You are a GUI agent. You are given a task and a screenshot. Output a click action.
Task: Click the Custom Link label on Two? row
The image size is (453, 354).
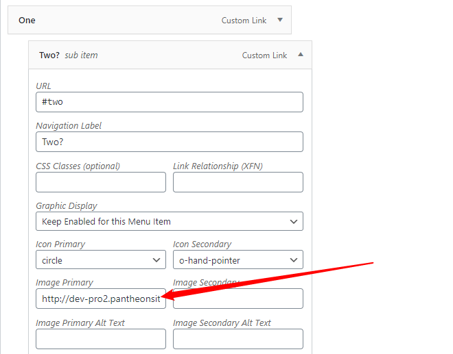click(x=264, y=55)
